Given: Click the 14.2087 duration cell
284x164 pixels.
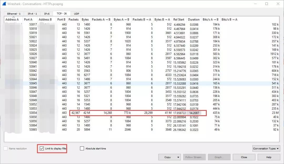Looking at the screenshot, I should 194,113.
